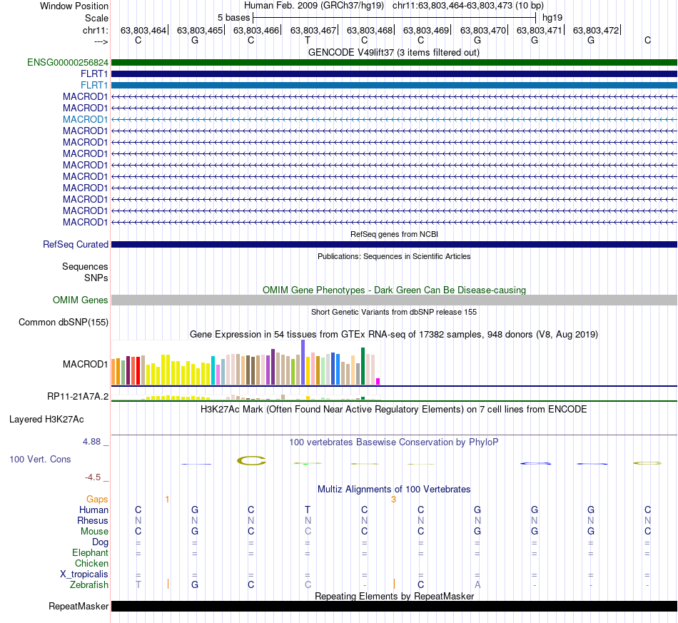678x623 pixels.
Task: Open the GENCODE V49lift37 track title
Action: tap(393, 52)
